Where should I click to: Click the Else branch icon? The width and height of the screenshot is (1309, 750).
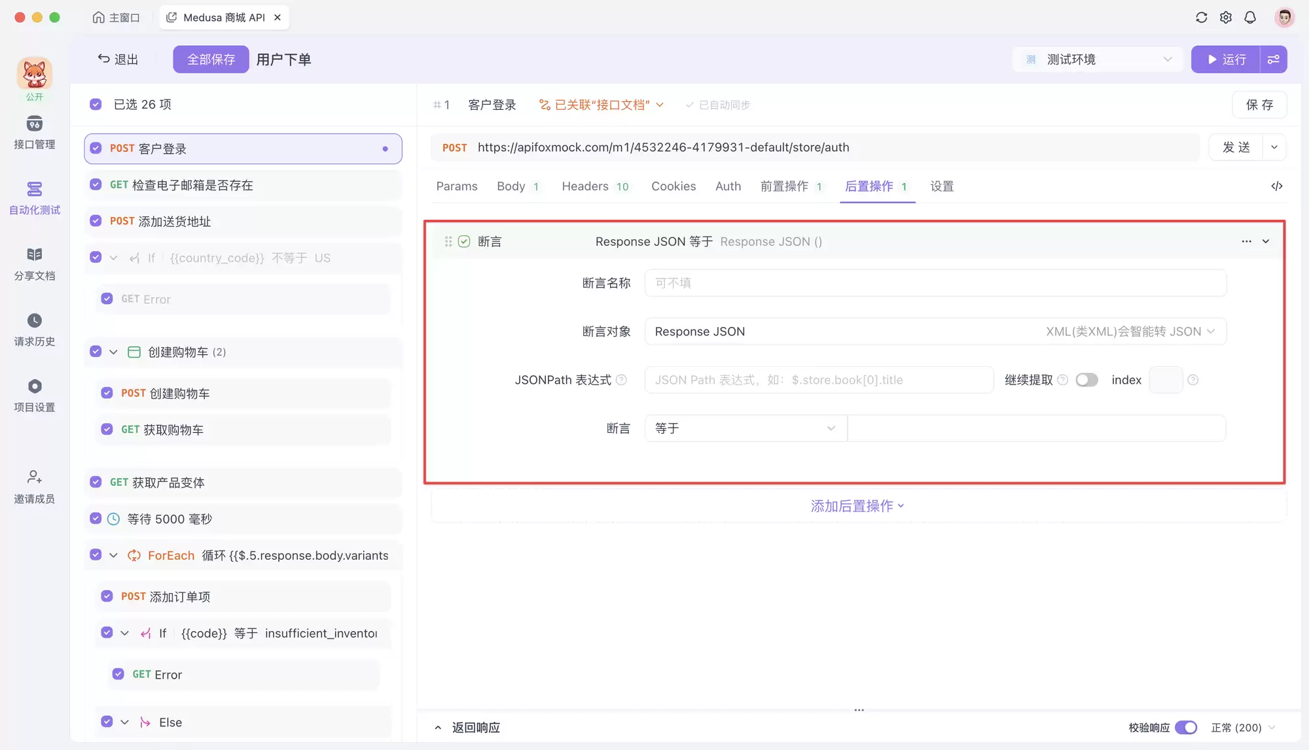tap(145, 722)
